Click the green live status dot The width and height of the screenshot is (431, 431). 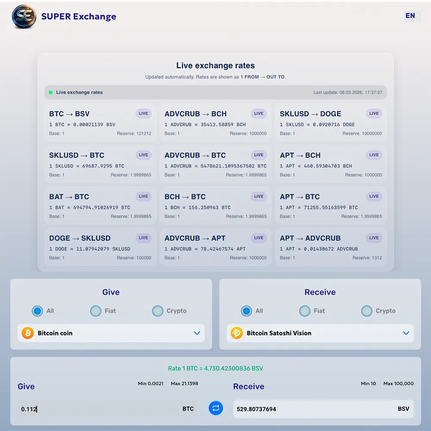[50, 92]
